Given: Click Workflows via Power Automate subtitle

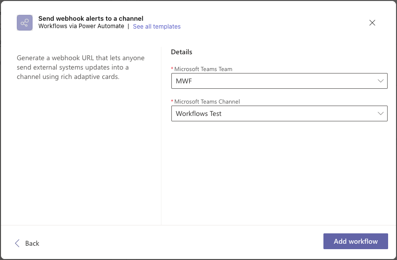Looking at the screenshot, I should (81, 26).
